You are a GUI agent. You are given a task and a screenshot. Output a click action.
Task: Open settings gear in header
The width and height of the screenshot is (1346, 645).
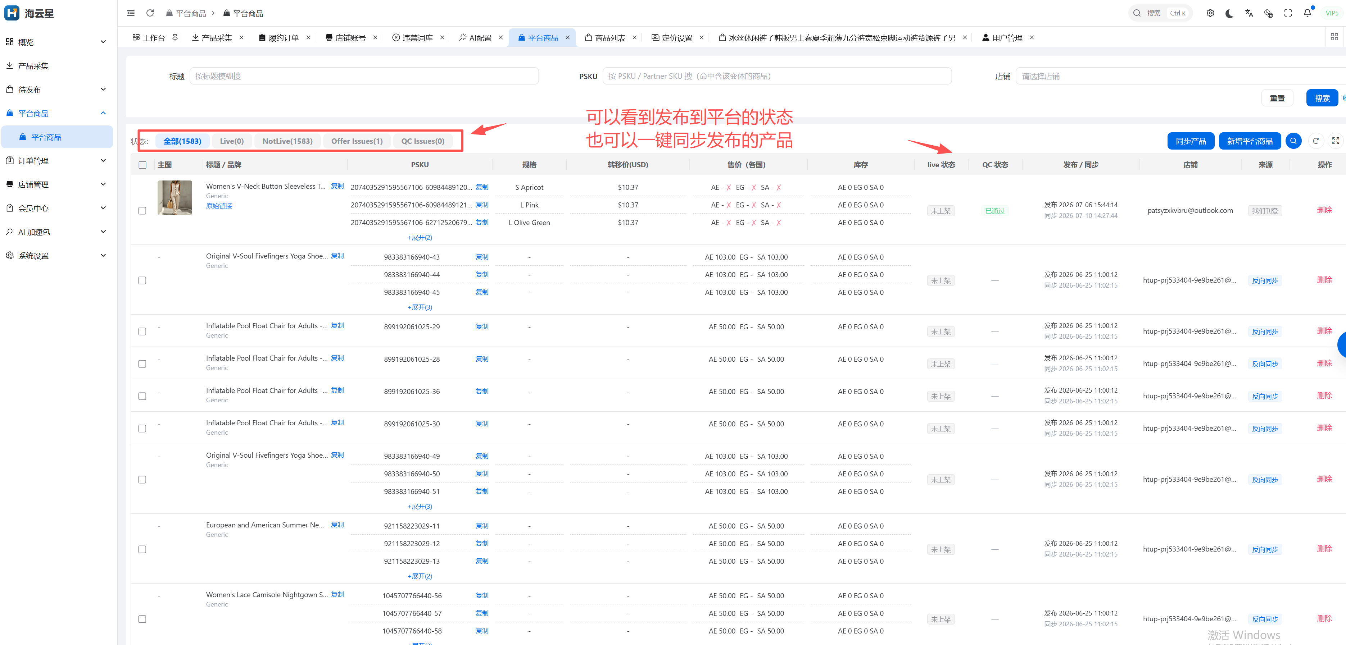click(1210, 13)
